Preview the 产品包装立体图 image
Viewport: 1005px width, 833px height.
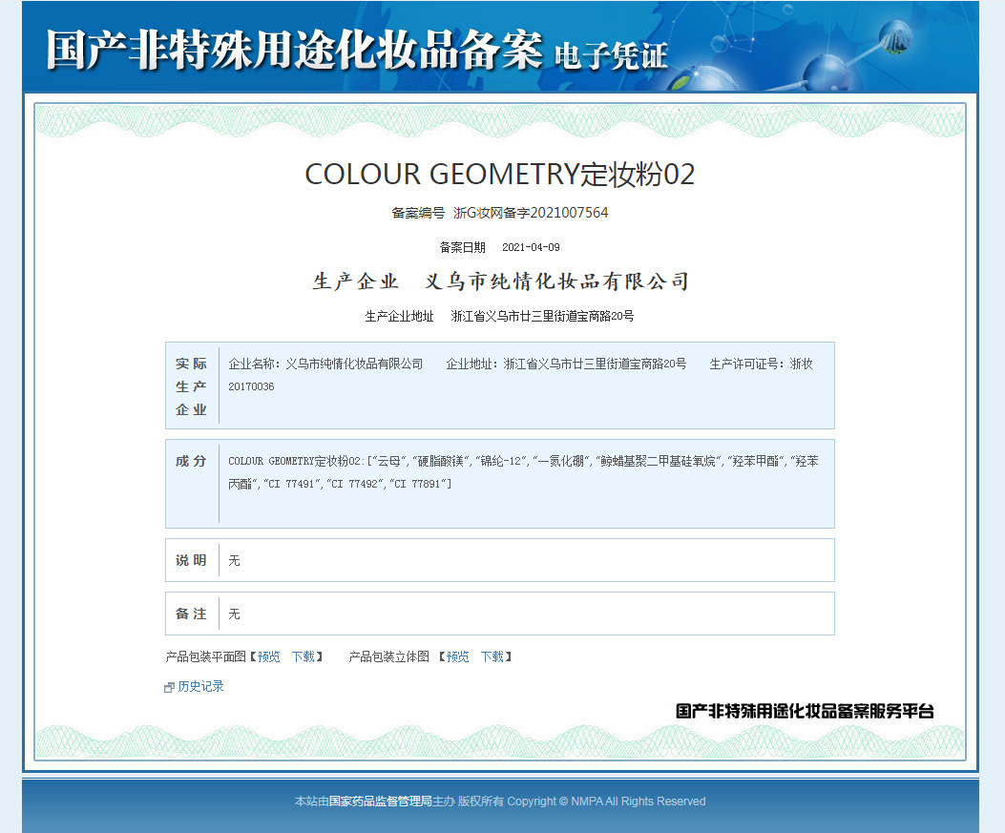[457, 656]
